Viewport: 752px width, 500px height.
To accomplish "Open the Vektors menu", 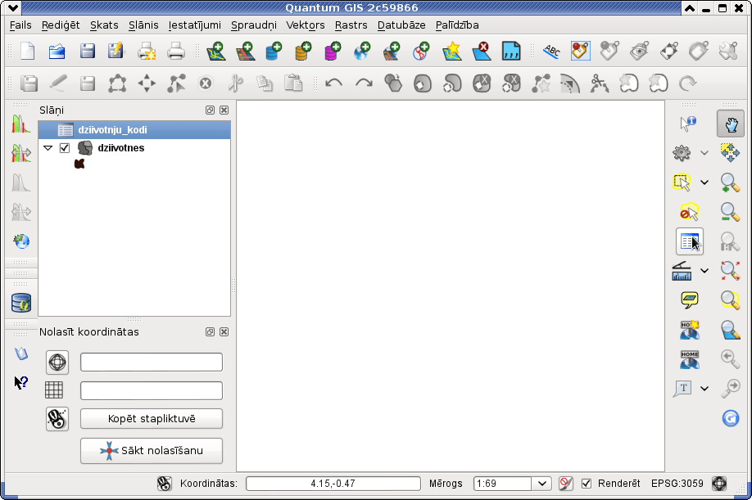I will [x=305, y=25].
